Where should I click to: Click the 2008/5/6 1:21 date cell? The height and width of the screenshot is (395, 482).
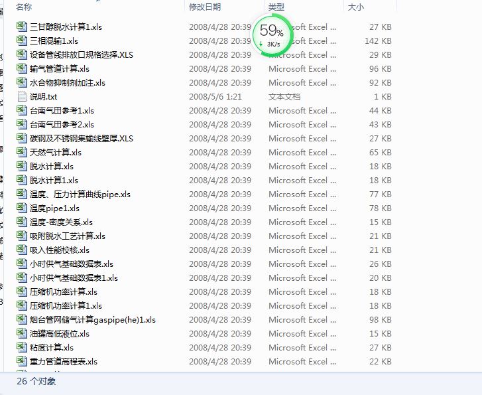tap(215, 96)
